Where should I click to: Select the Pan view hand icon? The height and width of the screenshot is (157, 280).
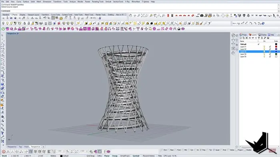coord(130,16)
